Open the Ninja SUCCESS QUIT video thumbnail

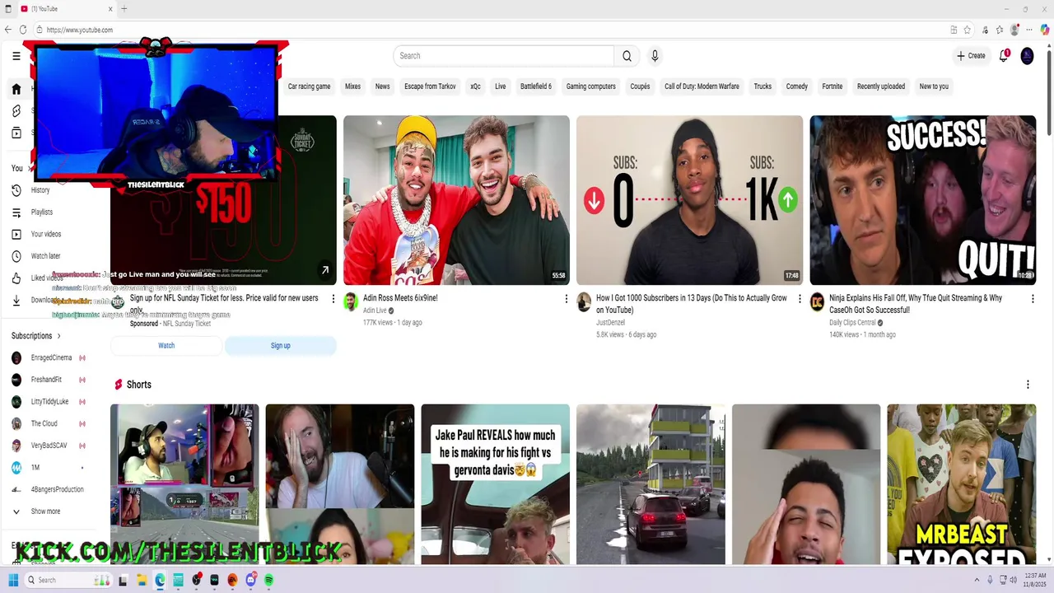[x=922, y=200]
